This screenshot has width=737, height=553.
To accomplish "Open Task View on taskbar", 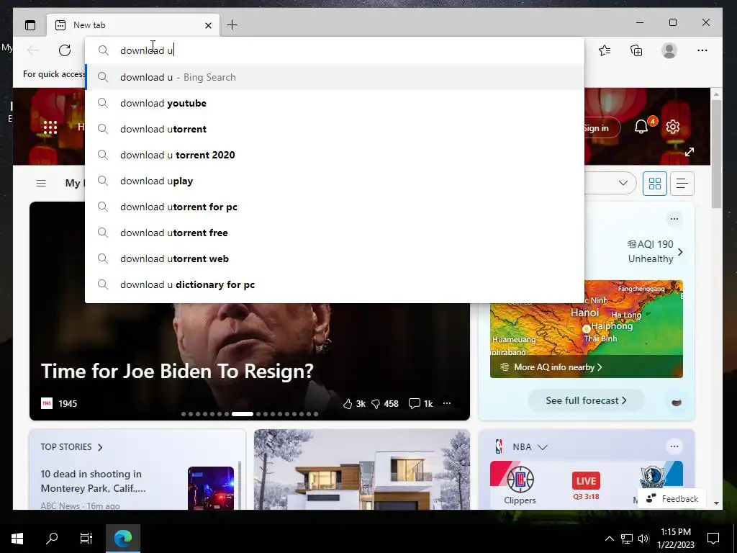I will tap(86, 538).
